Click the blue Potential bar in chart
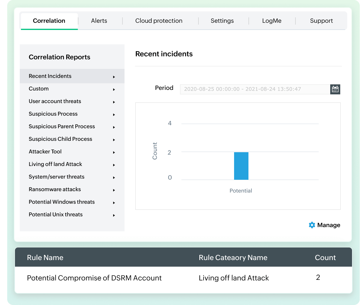 coord(241,166)
